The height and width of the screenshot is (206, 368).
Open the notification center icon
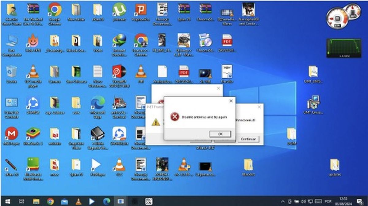click(x=359, y=201)
